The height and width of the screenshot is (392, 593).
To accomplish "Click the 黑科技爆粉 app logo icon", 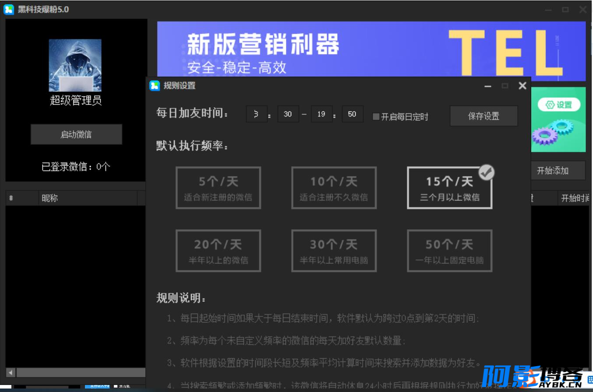I will [x=9, y=9].
